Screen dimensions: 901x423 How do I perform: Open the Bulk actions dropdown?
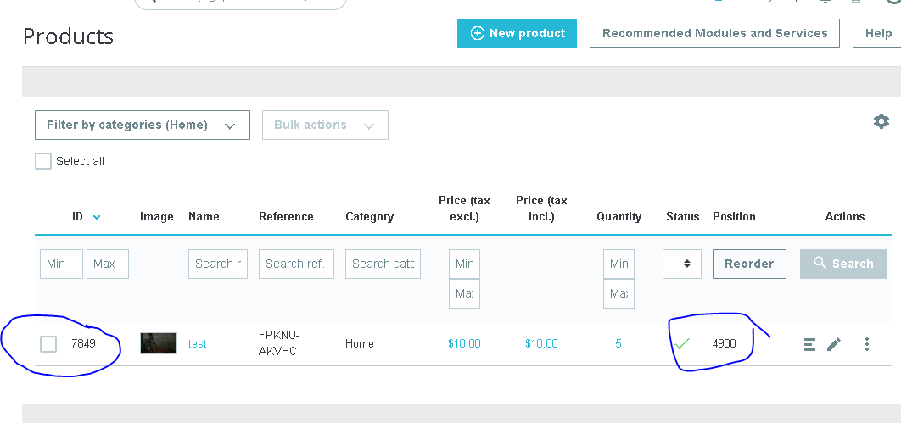point(325,125)
